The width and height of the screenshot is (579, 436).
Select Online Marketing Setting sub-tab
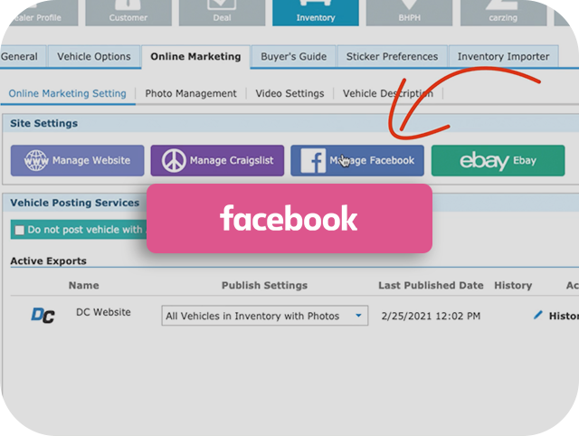67,93
